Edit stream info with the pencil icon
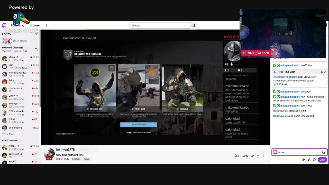 tap(252, 156)
